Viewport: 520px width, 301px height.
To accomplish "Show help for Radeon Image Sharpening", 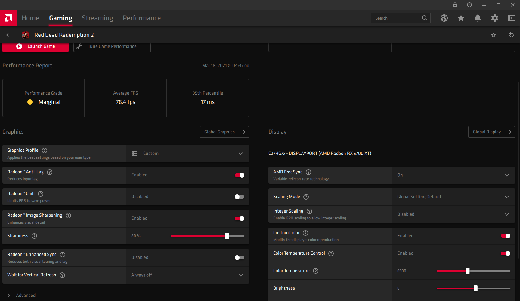I will (x=68, y=216).
